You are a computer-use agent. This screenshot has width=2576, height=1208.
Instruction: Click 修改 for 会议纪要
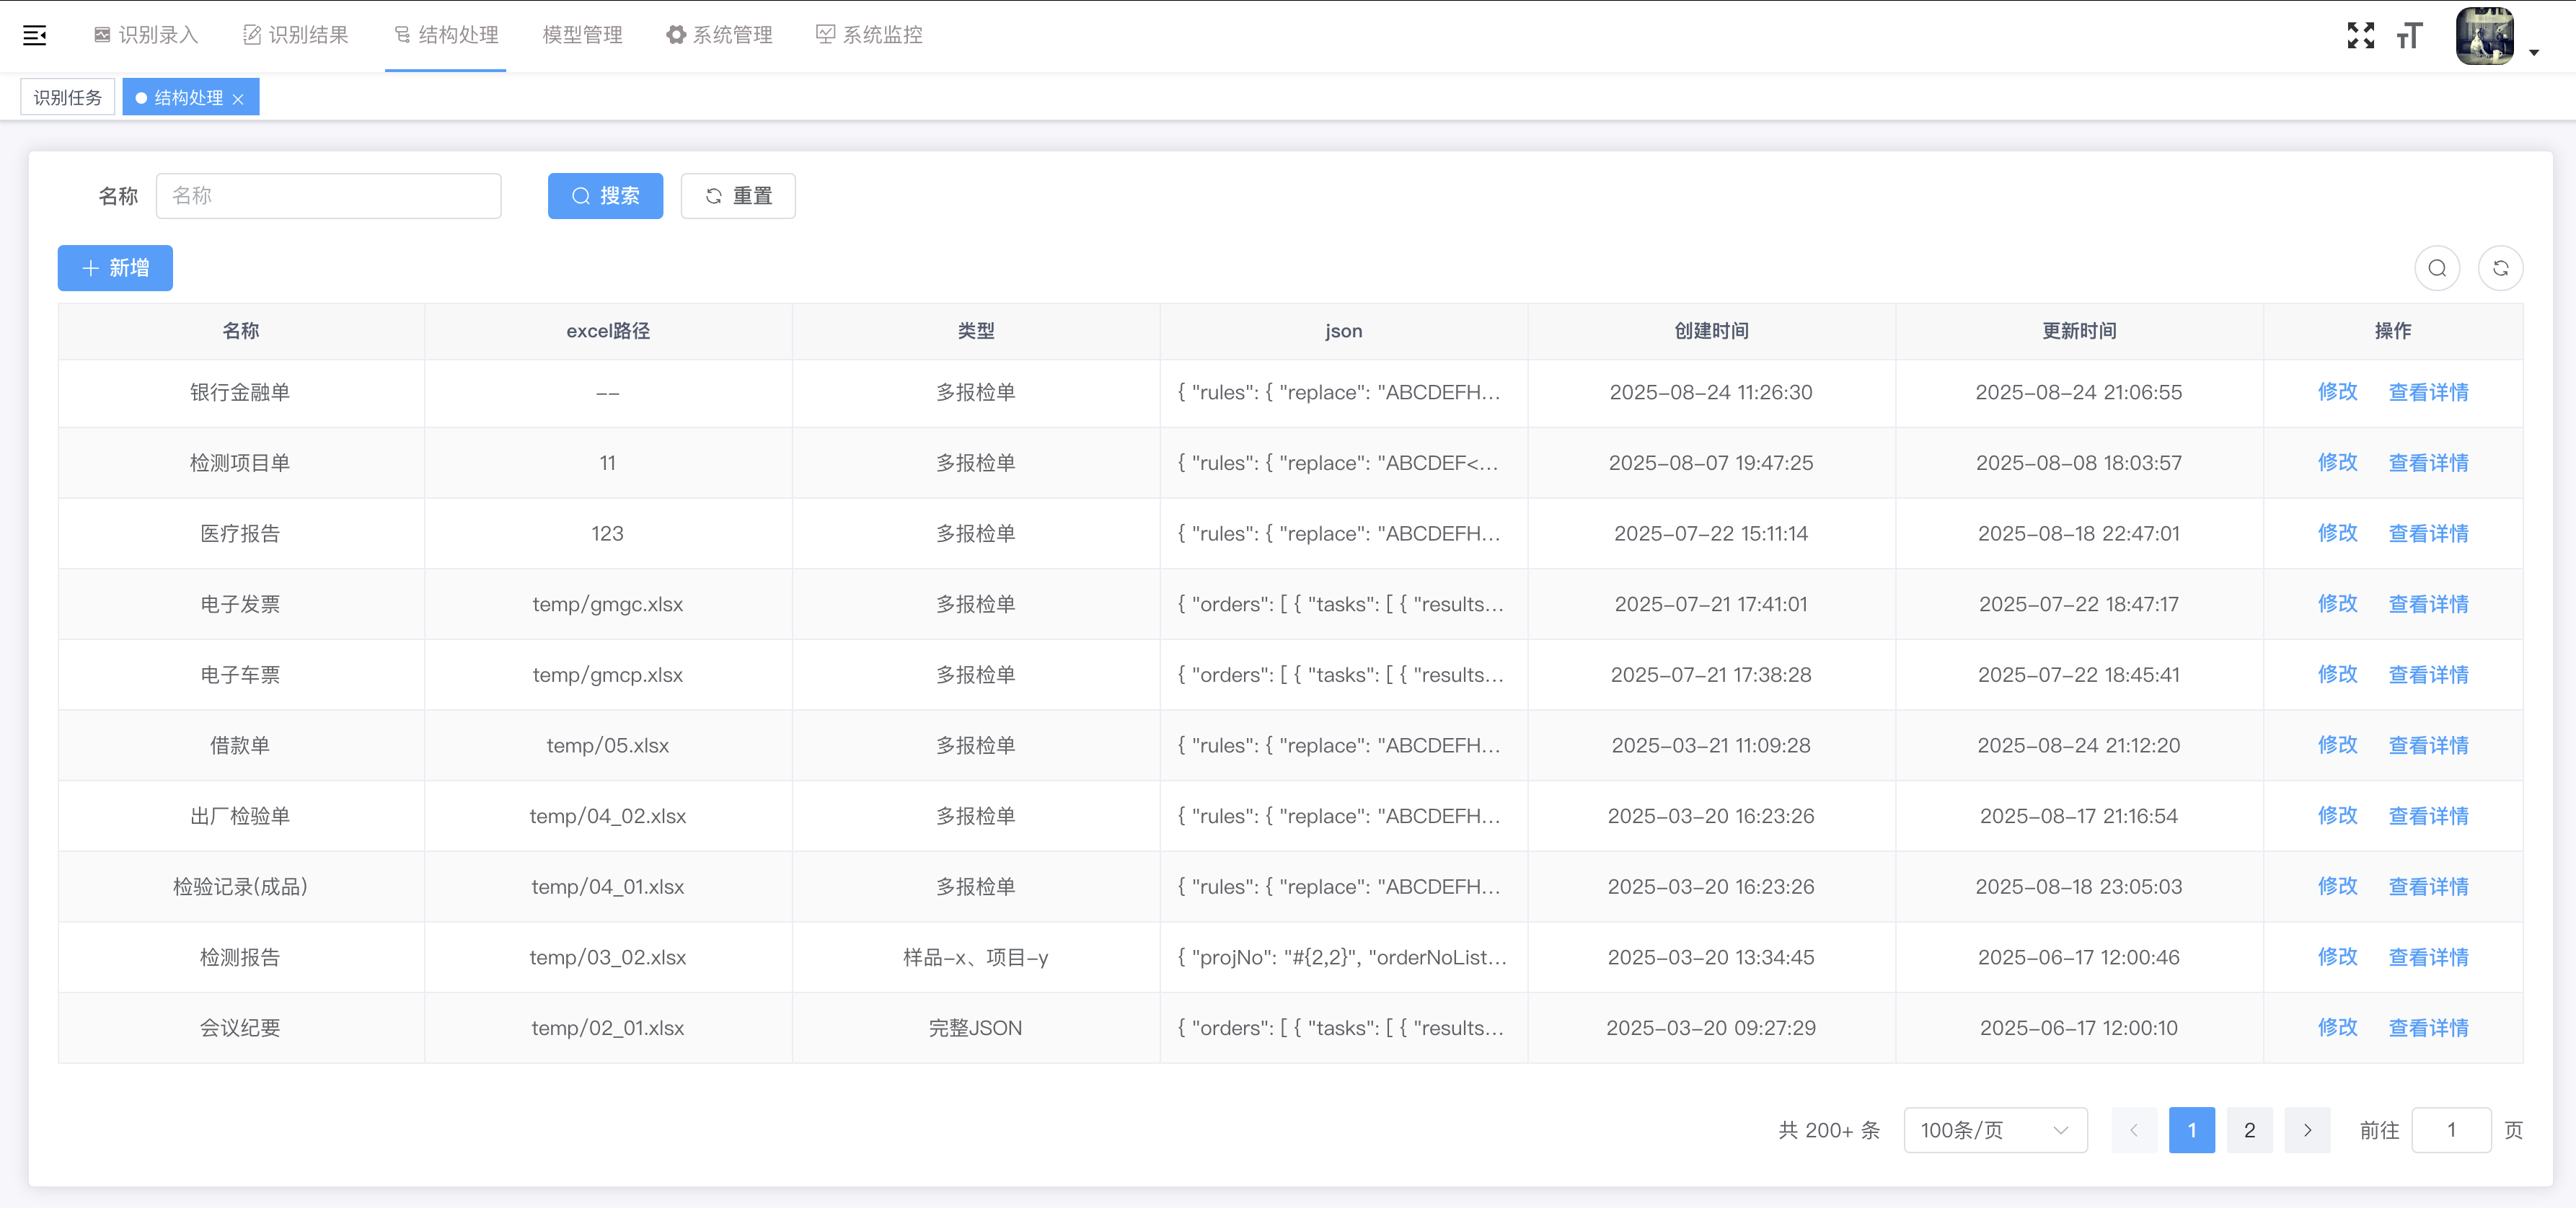pyautogui.click(x=2337, y=1027)
